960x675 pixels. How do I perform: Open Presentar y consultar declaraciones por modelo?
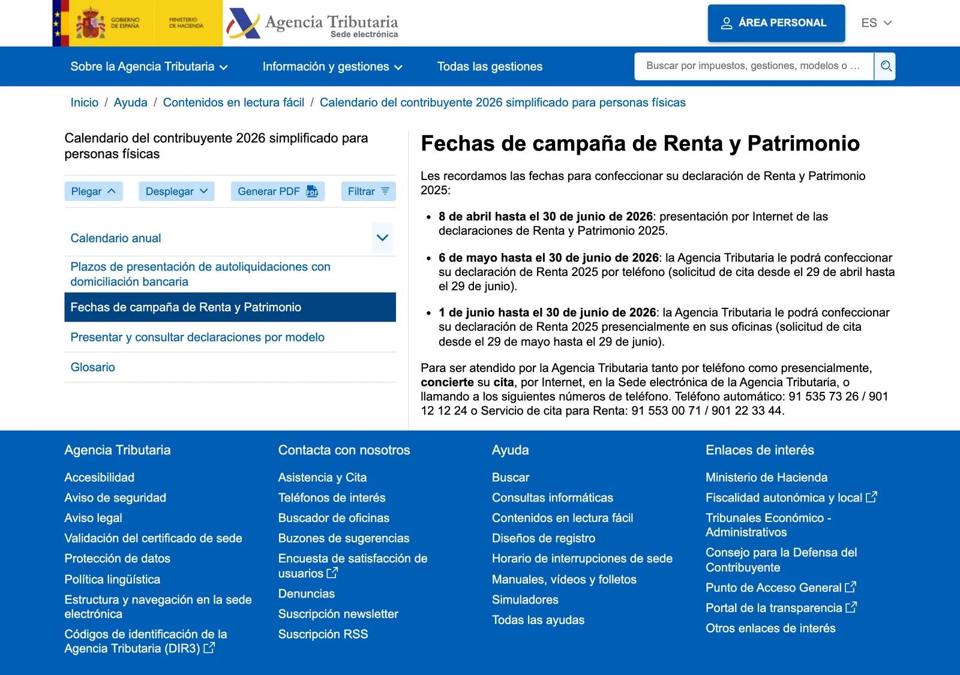197,337
